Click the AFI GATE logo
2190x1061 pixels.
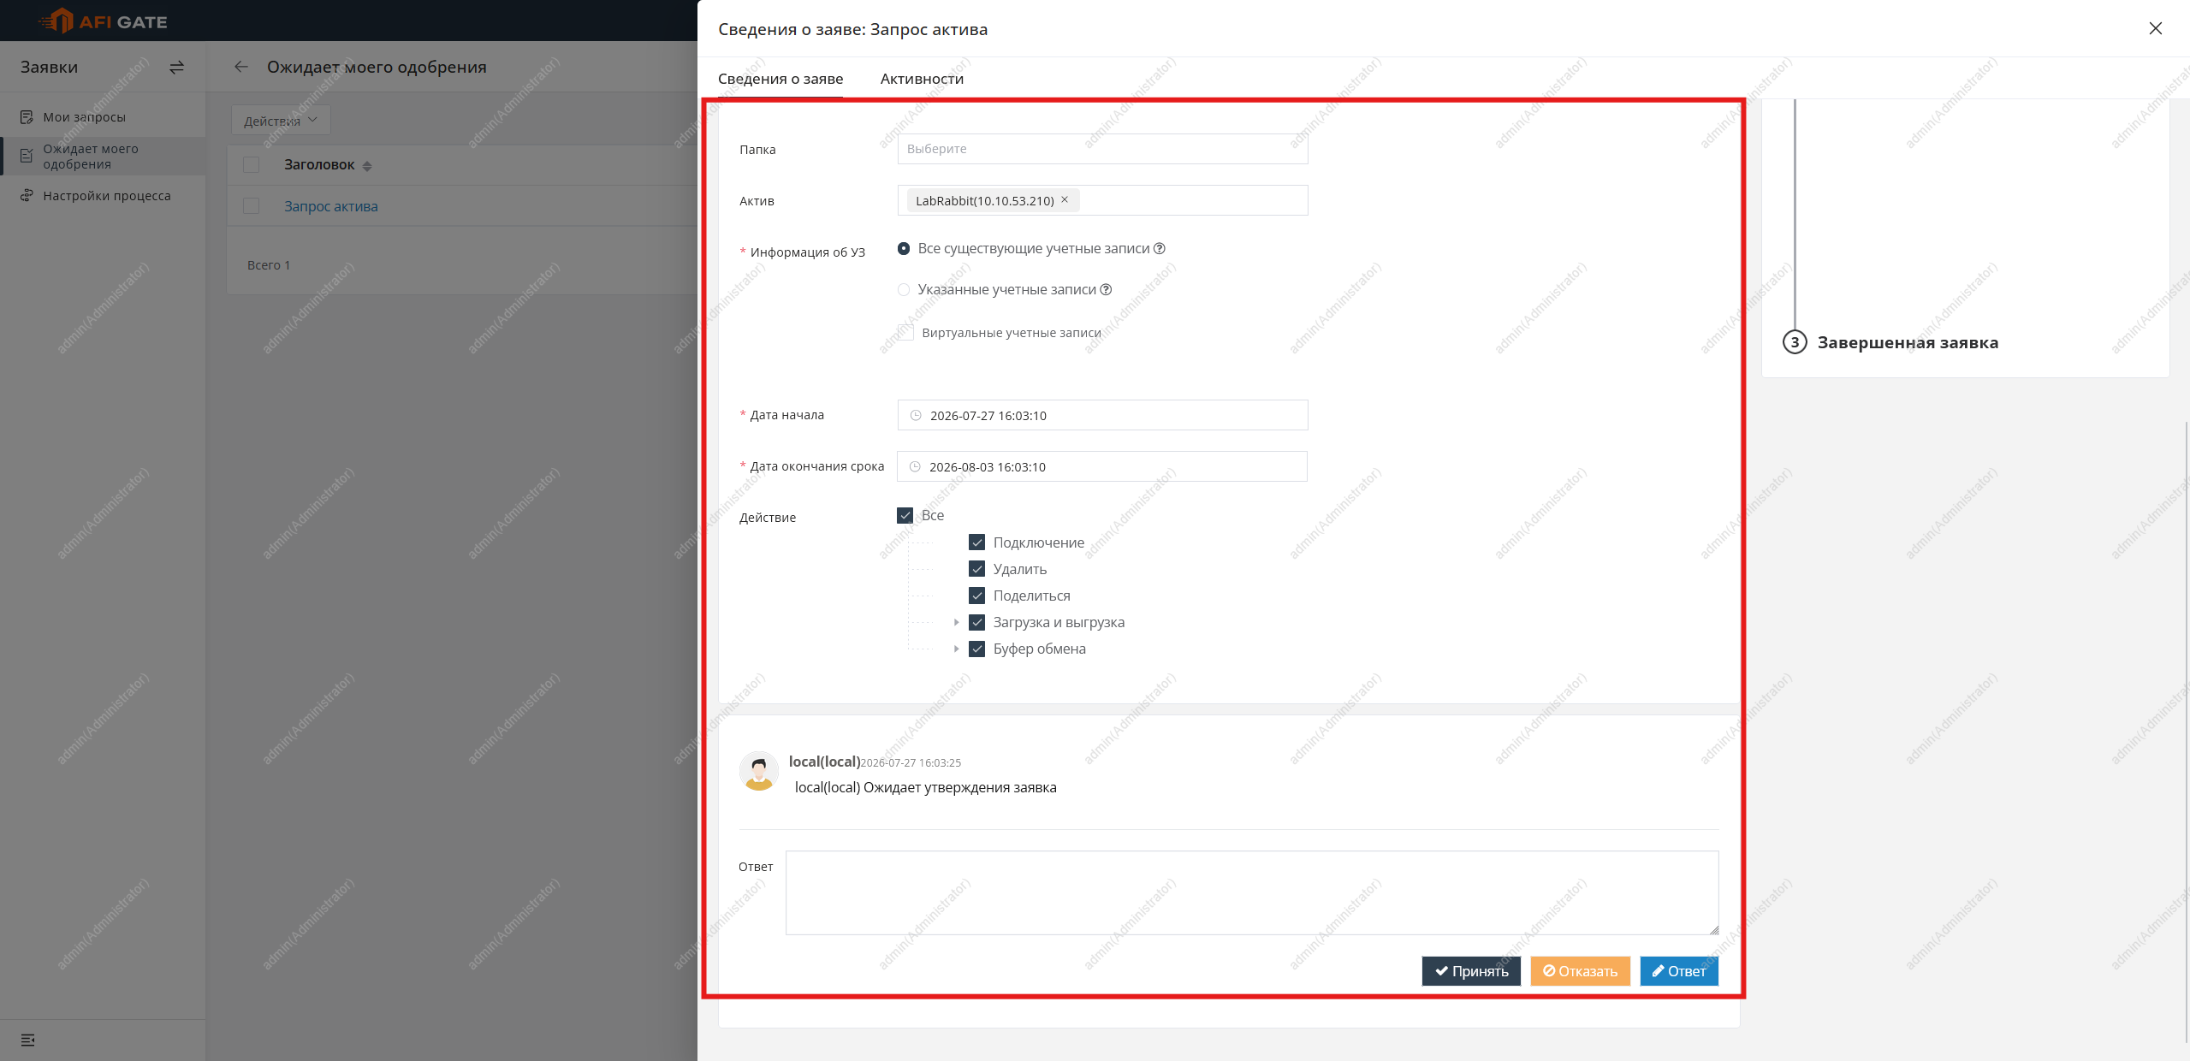pos(103,21)
